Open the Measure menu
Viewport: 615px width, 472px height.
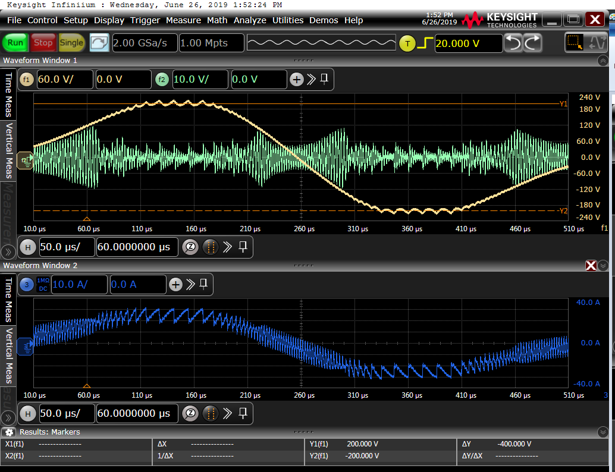click(183, 20)
